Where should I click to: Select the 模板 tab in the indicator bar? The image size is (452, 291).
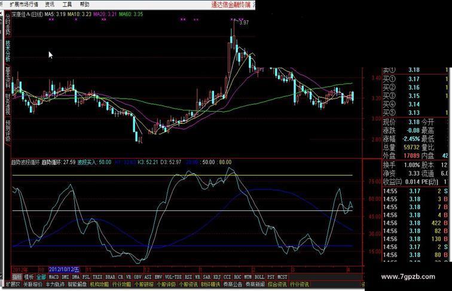point(29,277)
